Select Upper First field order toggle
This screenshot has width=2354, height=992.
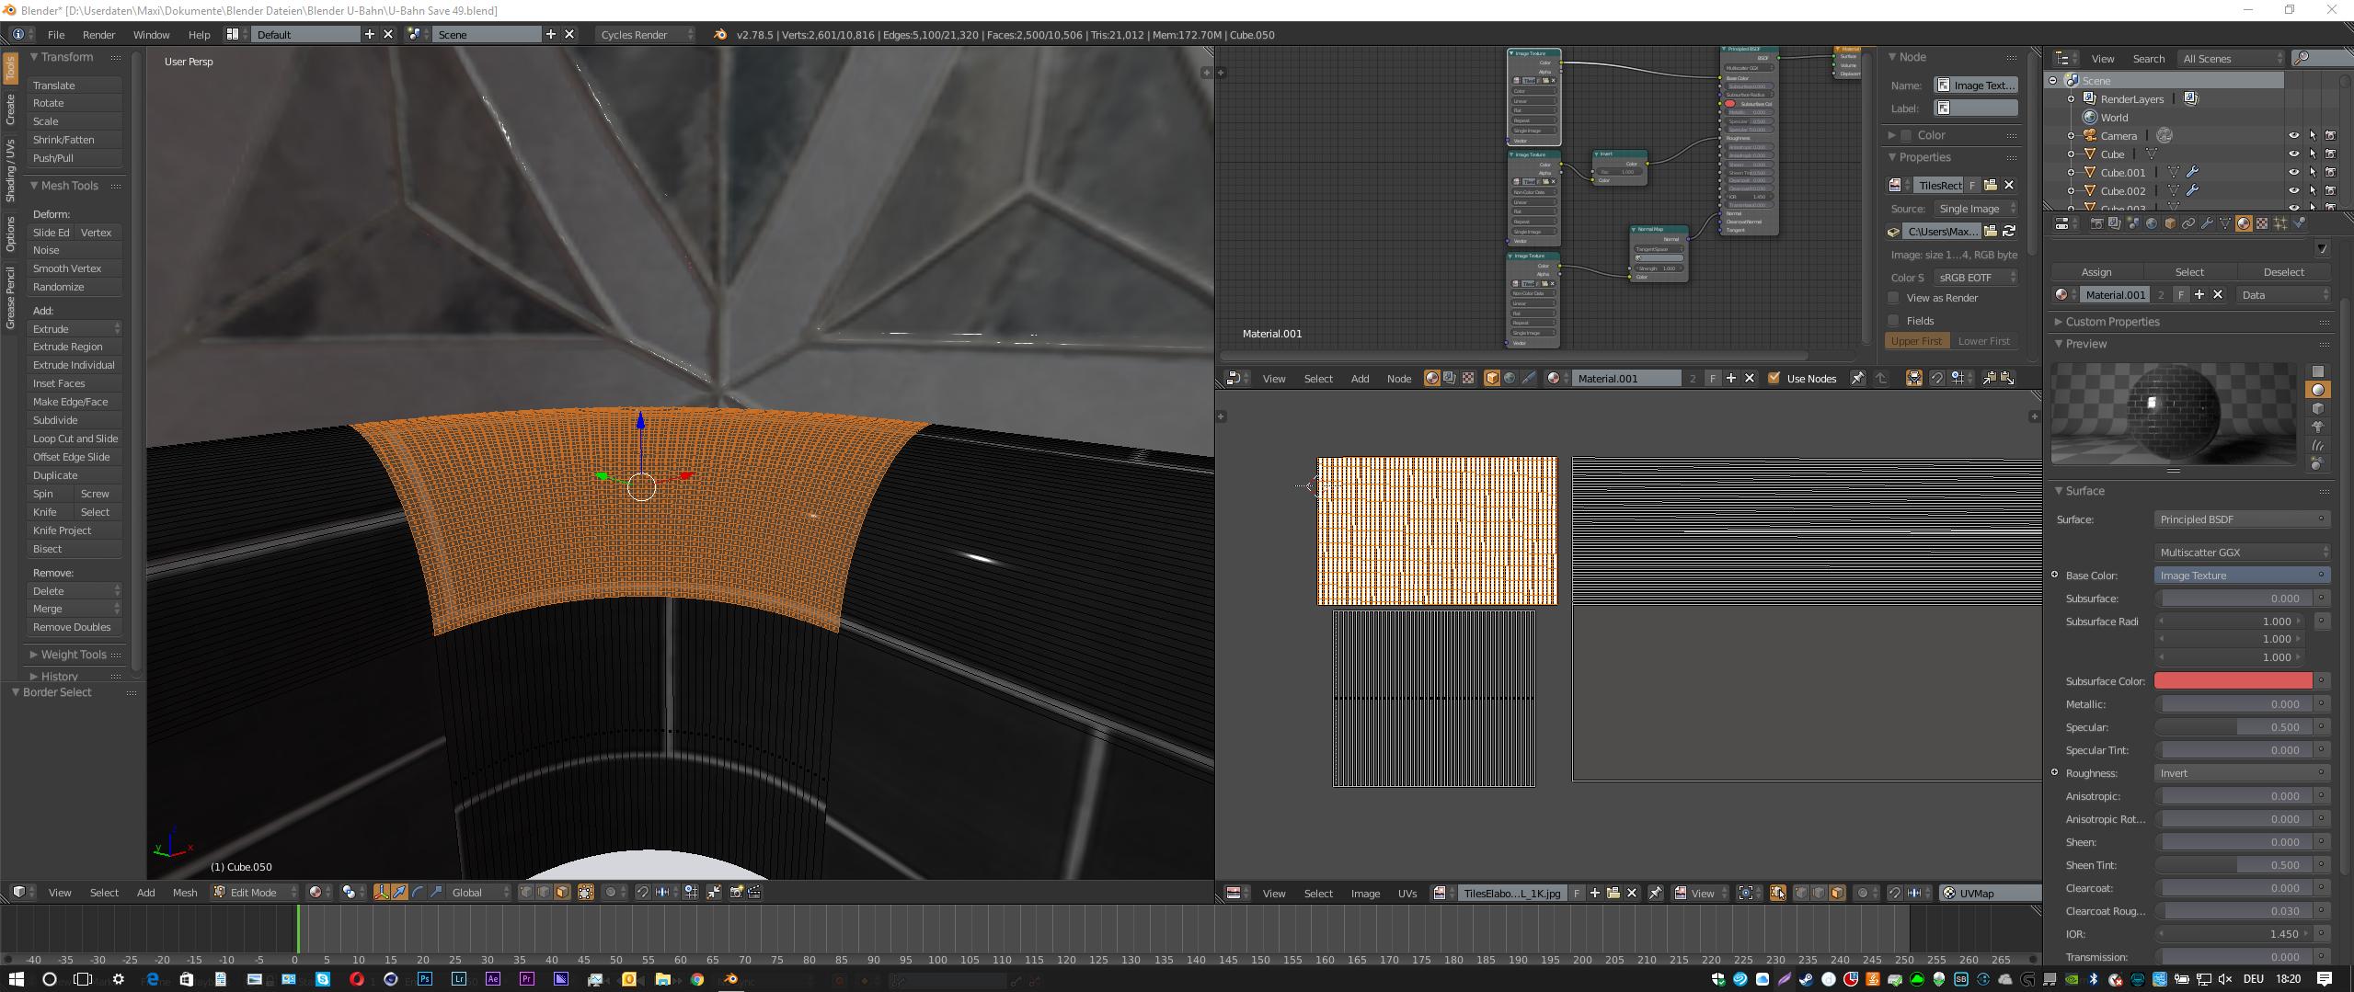point(1917,341)
